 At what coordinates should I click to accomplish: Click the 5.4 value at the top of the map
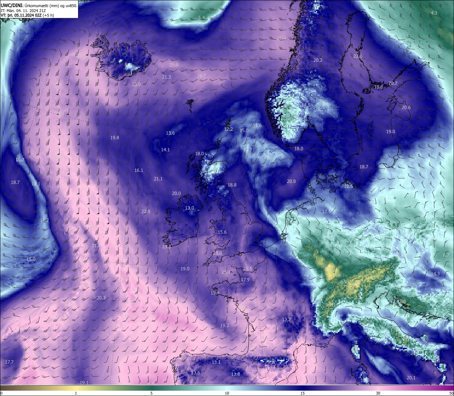point(201,17)
